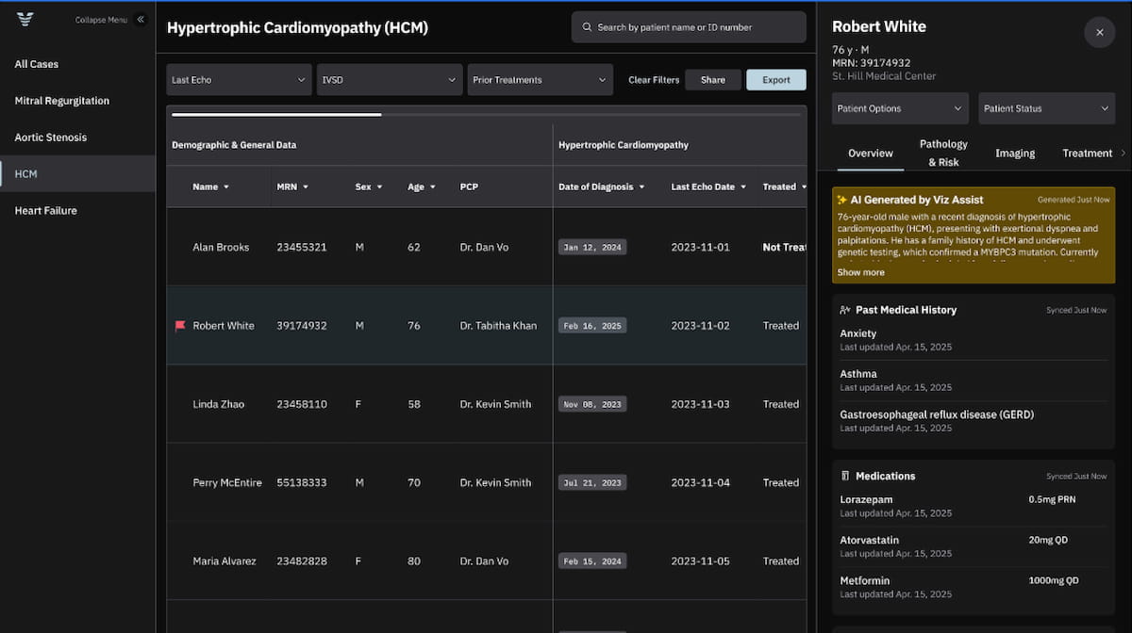
Task: Open the Last Echo filter dropdown
Action: pos(239,80)
